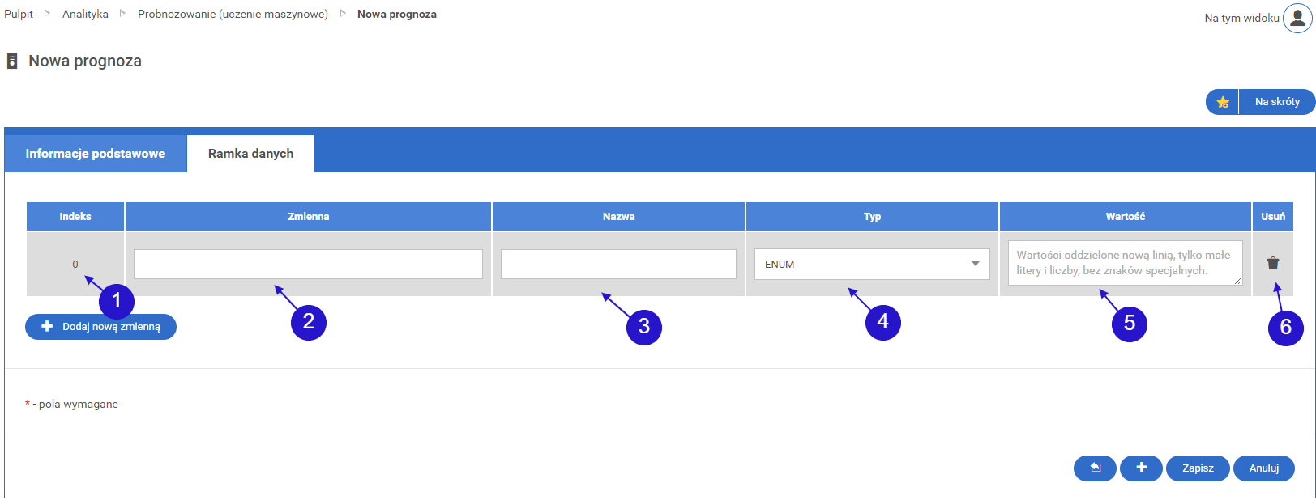Go to Pulpit breadcrumb link
1316x500 pixels.
(x=19, y=14)
